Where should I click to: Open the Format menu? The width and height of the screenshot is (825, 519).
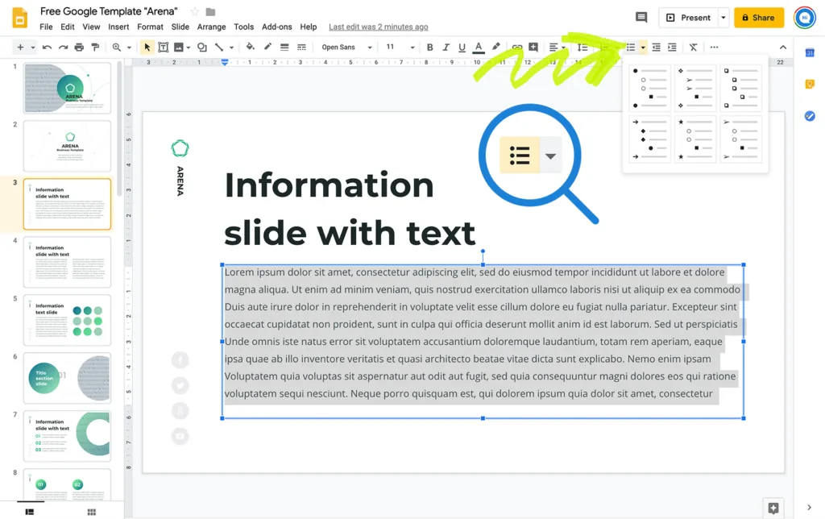[150, 27]
